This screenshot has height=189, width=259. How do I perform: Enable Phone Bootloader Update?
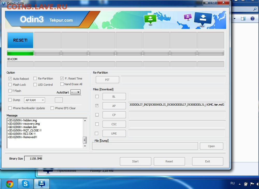click(10, 108)
